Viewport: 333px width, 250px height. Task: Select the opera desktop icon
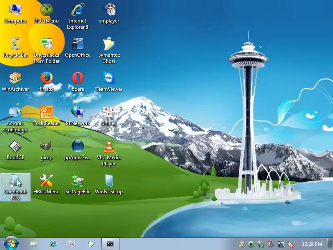tap(77, 82)
